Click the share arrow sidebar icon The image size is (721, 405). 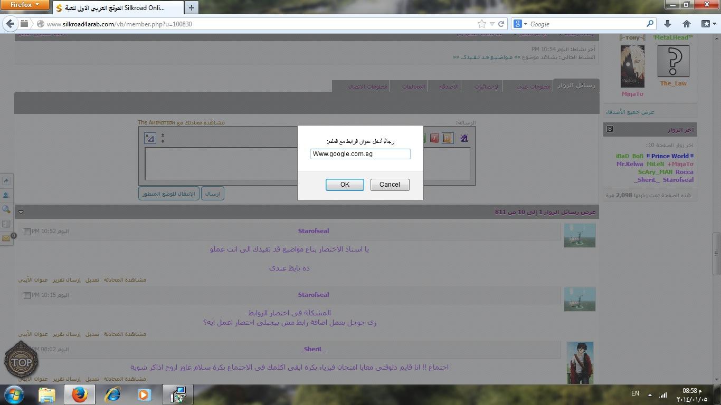pos(6,180)
